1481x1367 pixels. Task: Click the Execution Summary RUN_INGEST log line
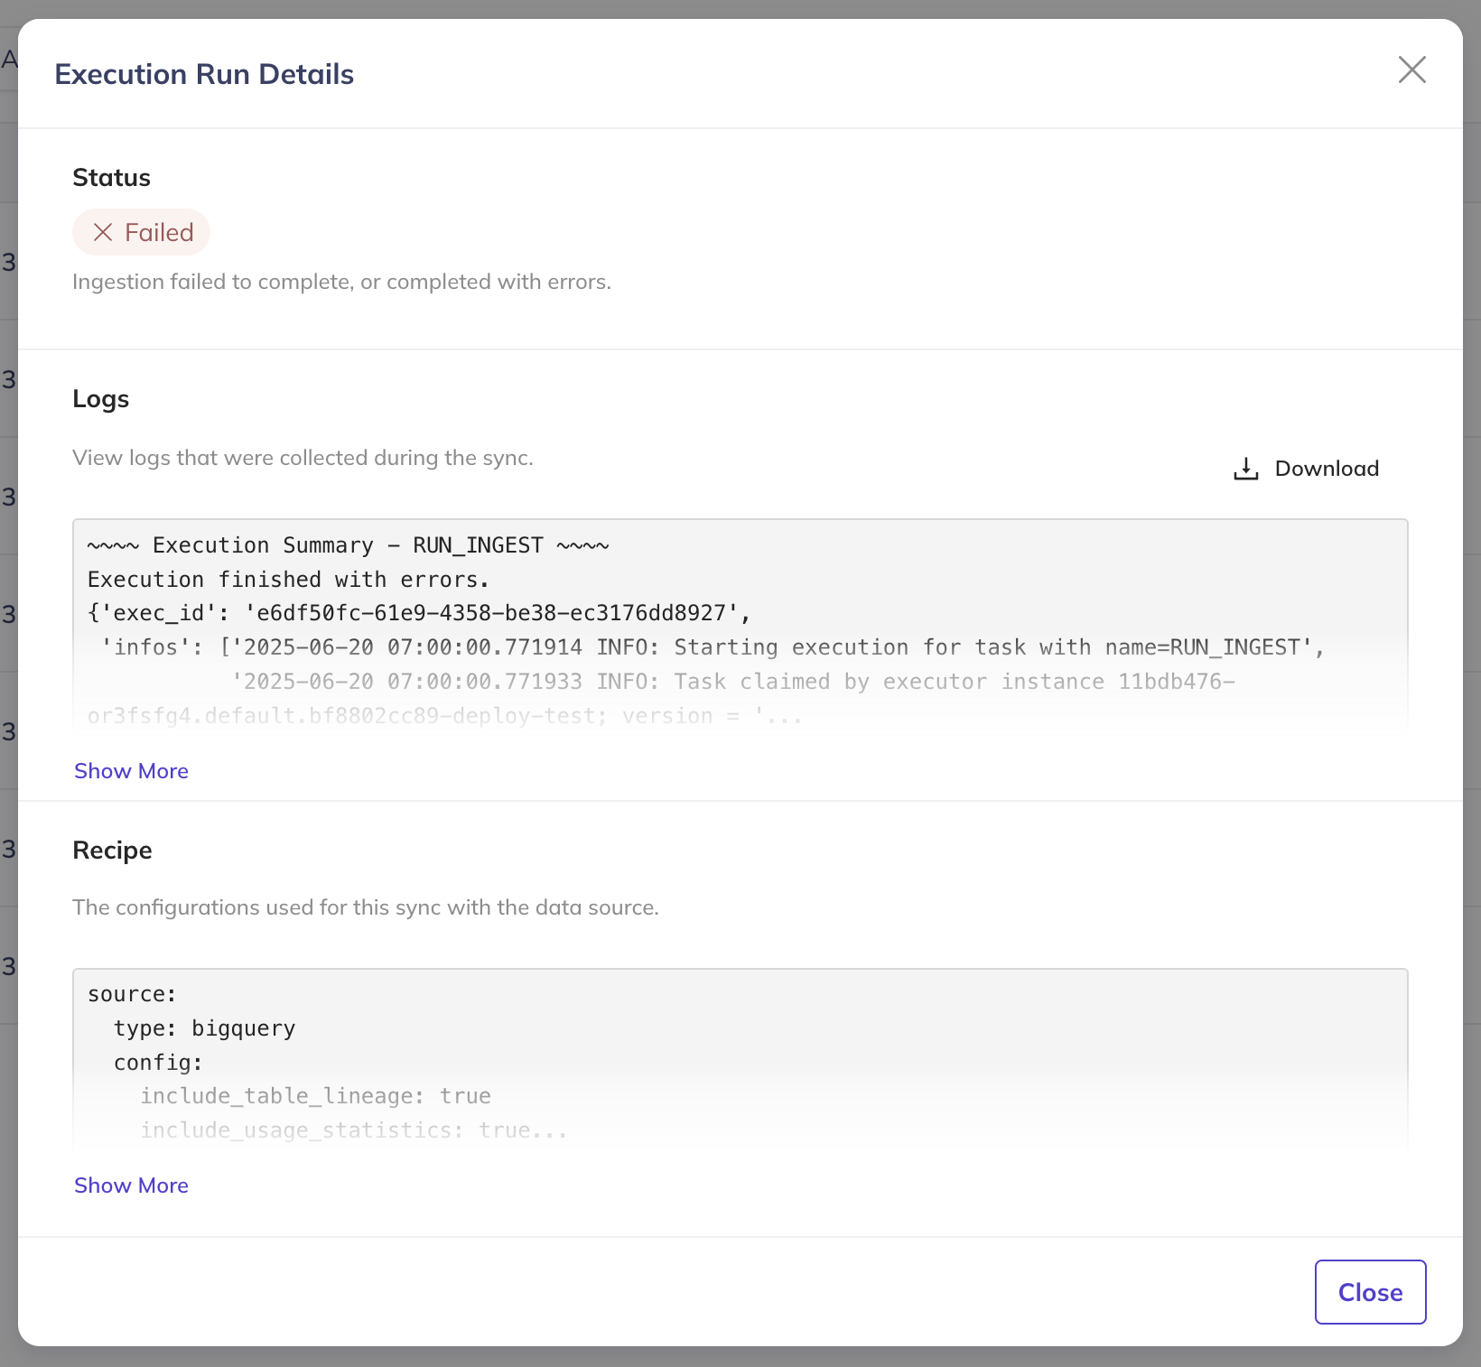pyautogui.click(x=348, y=545)
